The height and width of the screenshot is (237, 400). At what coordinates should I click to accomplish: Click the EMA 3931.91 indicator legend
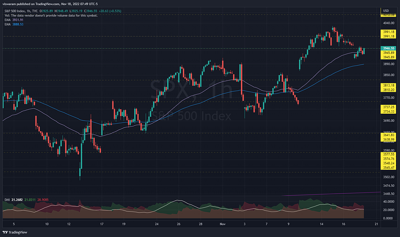14,20
